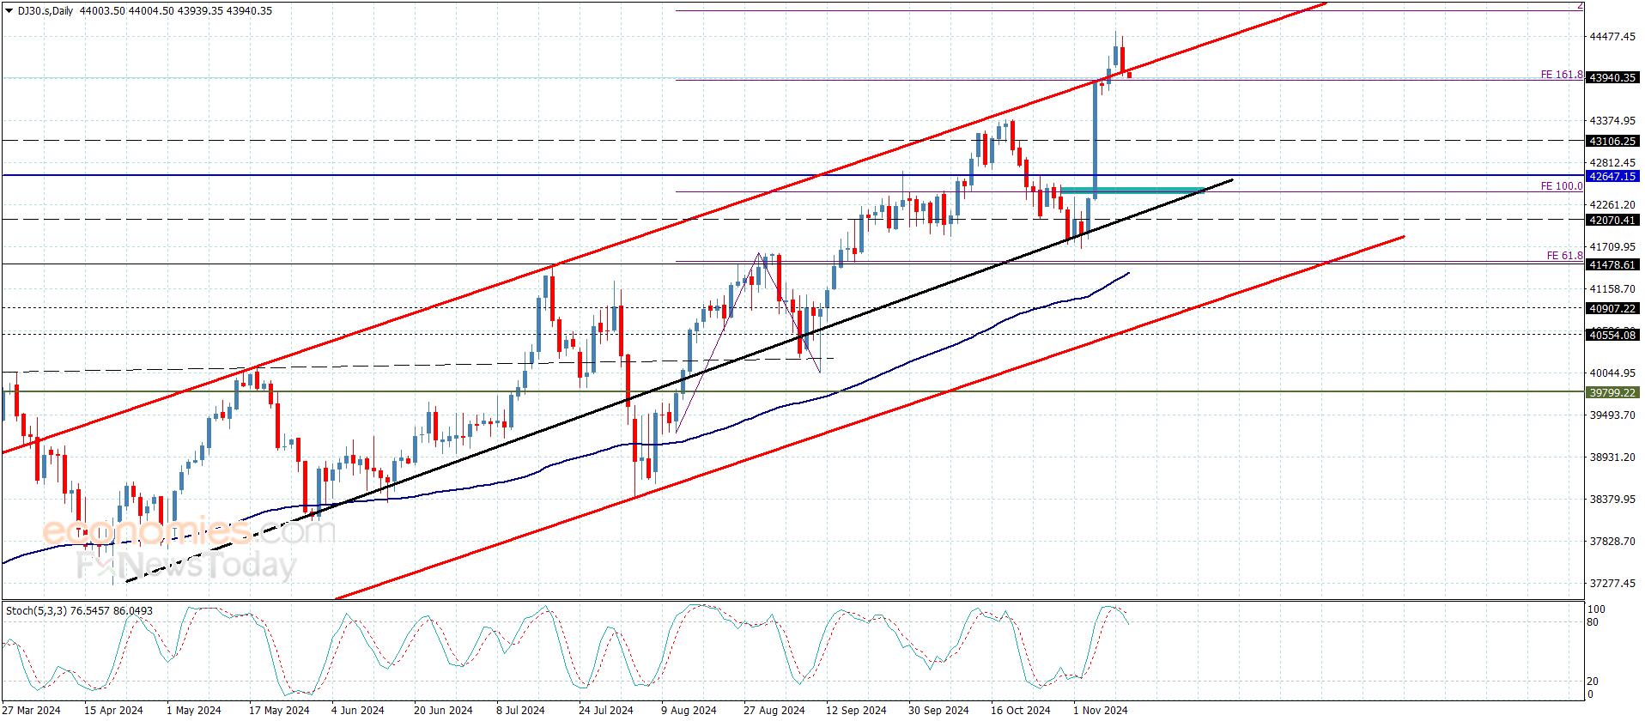This screenshot has height=721, width=1645.
Task: Click the 100 level on the Stochastic scale
Action: click(x=1596, y=609)
